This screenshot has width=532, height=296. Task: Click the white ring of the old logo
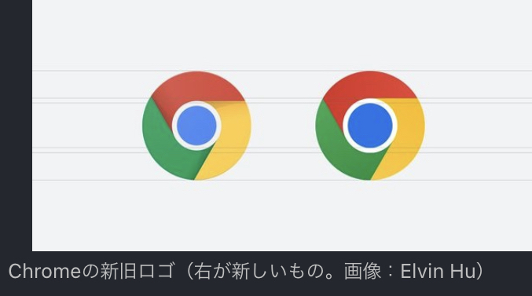coord(174,126)
